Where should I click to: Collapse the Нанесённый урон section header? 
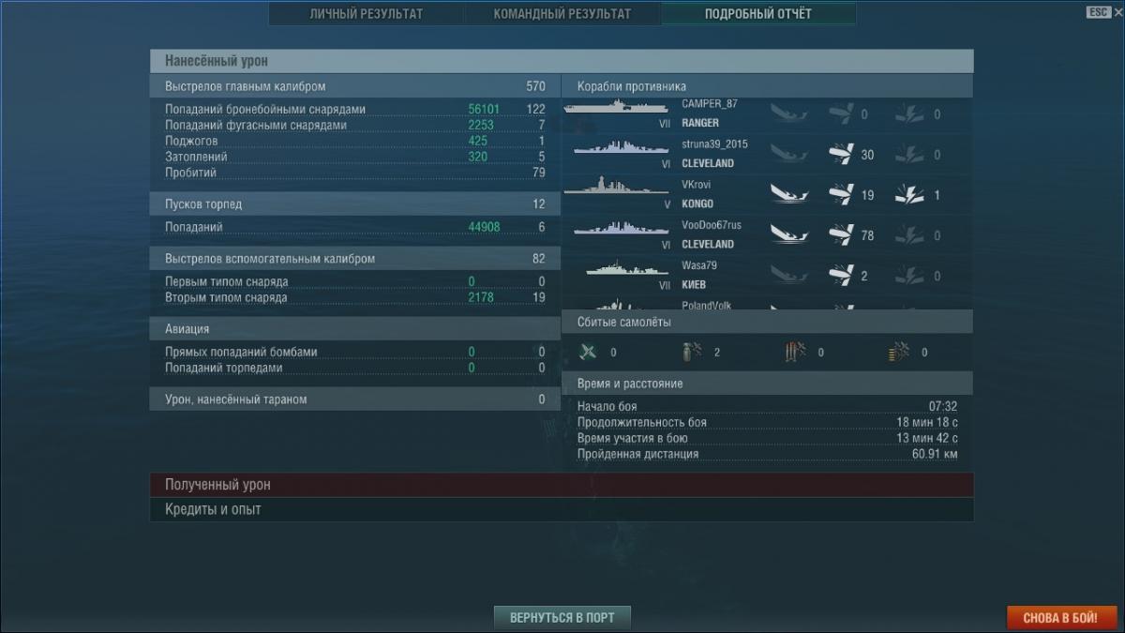[561, 61]
